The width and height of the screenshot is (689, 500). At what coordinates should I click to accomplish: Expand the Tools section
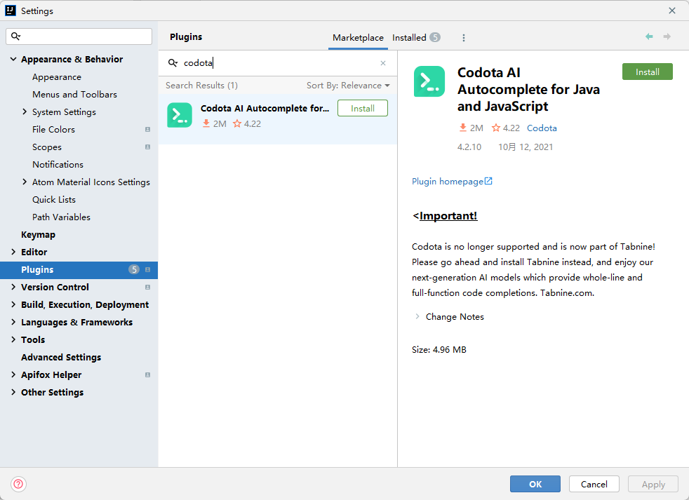[x=13, y=339]
